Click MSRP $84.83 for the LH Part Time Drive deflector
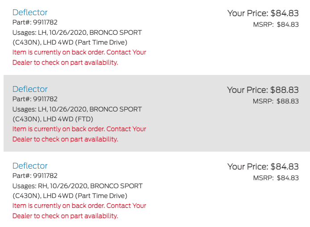Viewport: 310px width, 227px height. click(x=276, y=25)
